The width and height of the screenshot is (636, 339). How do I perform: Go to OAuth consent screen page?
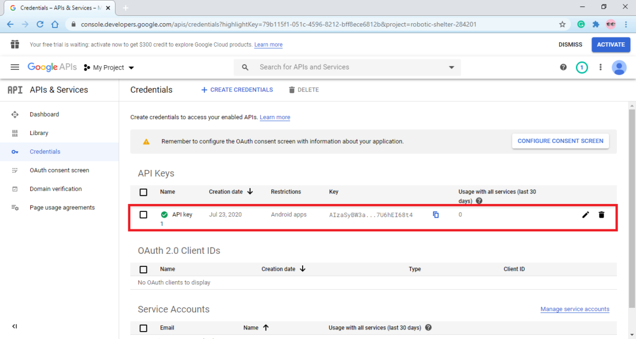[59, 171]
